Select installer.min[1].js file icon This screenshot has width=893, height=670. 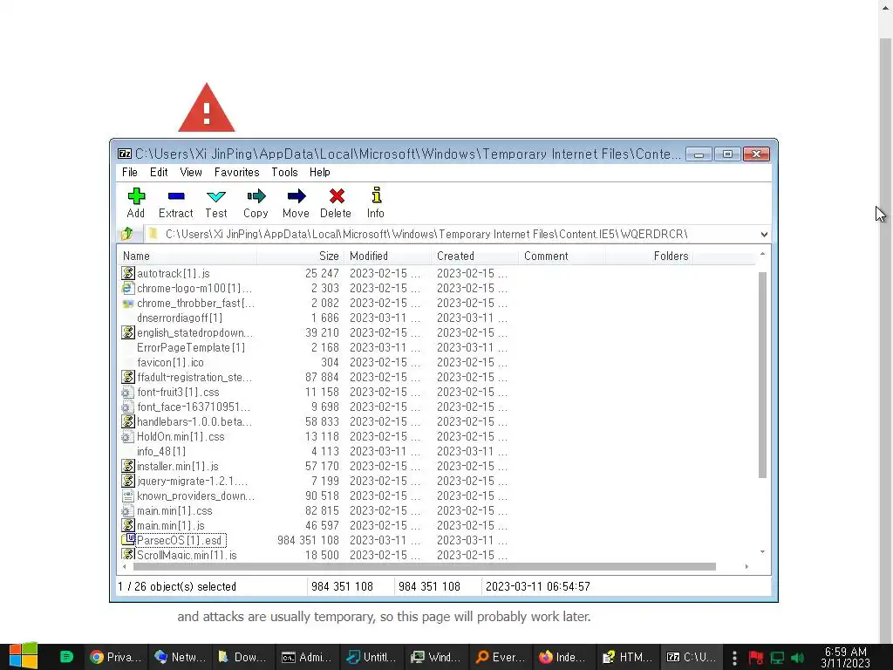[128, 466]
